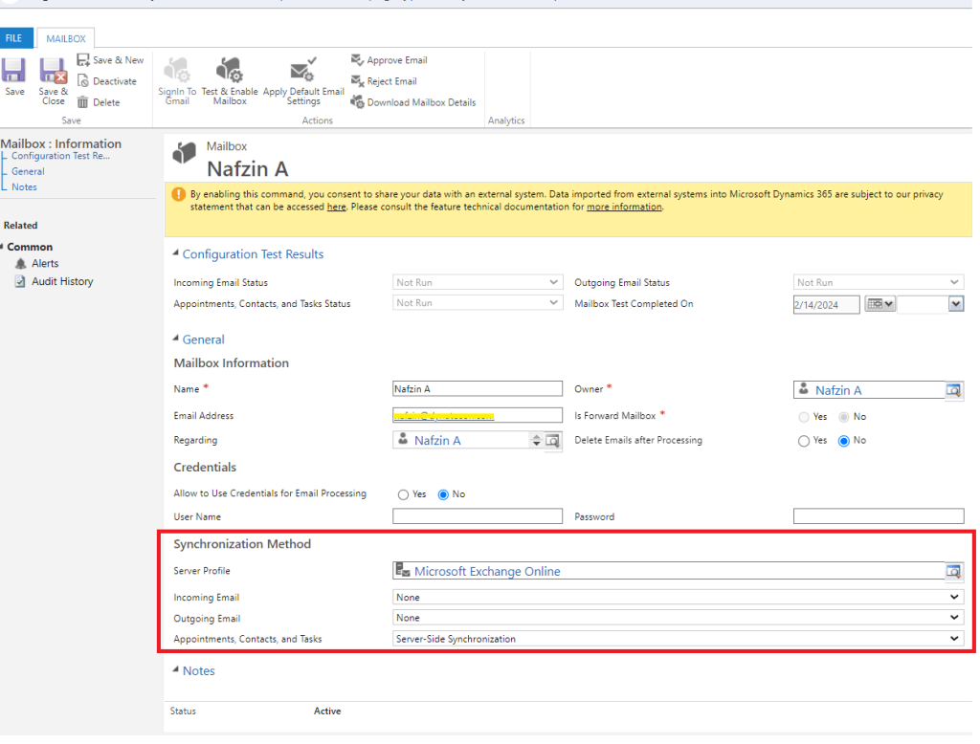Screen dimensions: 980x744
Task: Click the User Name input field
Action: pyautogui.click(x=478, y=516)
